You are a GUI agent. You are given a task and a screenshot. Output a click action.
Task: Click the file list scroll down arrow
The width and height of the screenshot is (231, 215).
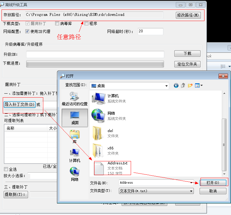click(224, 174)
